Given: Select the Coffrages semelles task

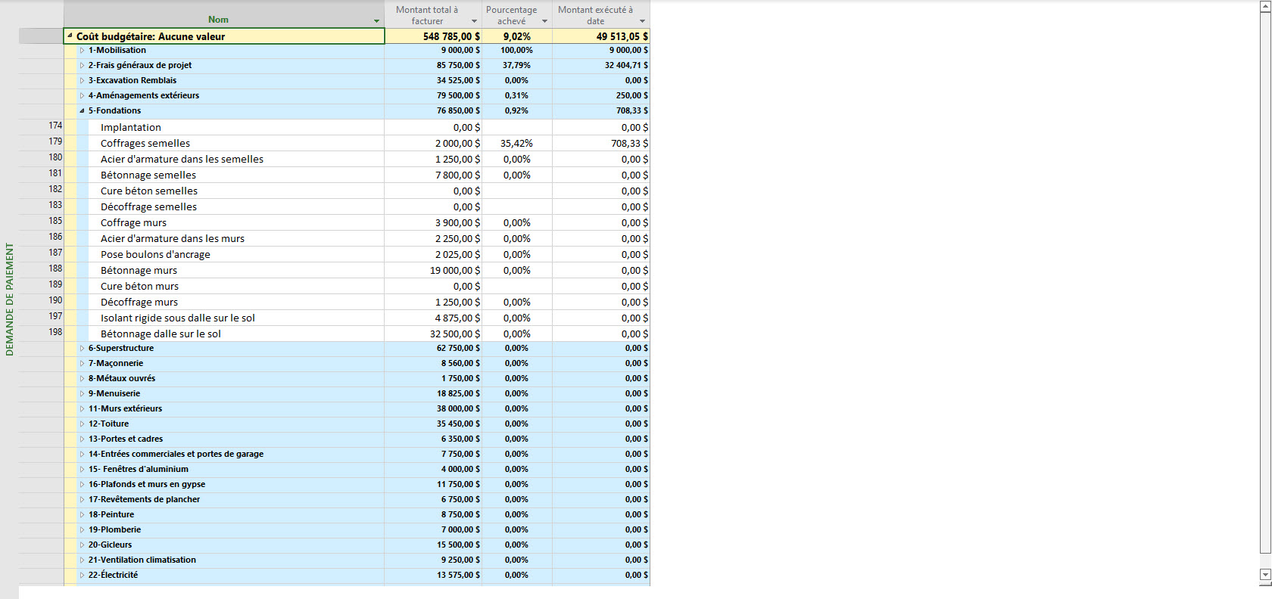Looking at the screenshot, I should coord(145,144).
